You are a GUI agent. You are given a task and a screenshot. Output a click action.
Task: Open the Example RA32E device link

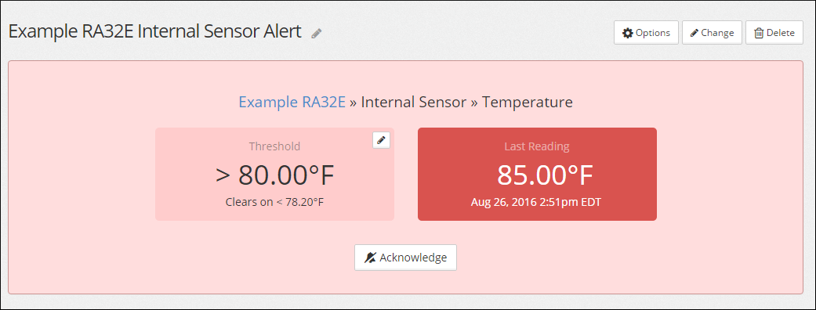(x=292, y=102)
